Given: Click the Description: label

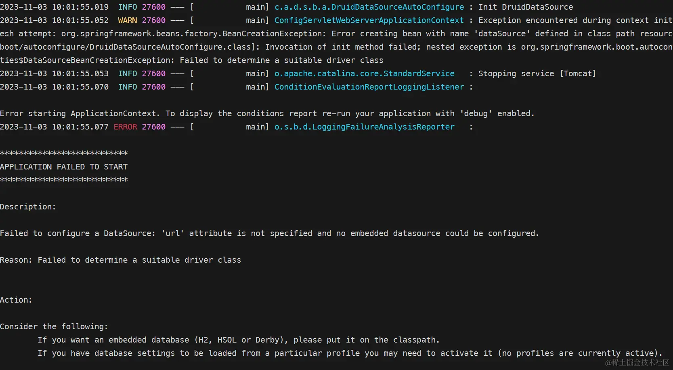Looking at the screenshot, I should pos(28,207).
